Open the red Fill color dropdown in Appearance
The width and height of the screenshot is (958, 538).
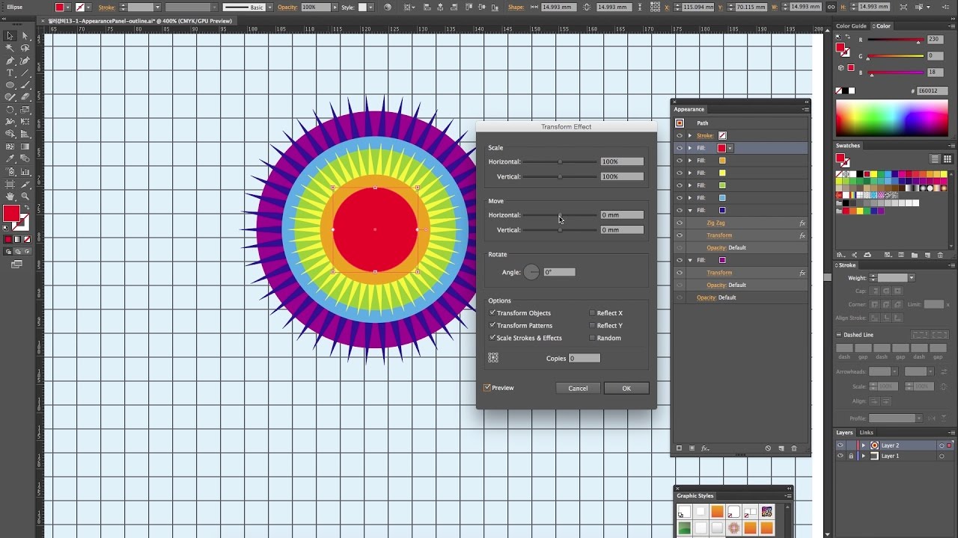730,148
